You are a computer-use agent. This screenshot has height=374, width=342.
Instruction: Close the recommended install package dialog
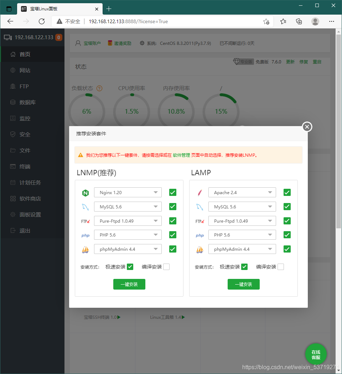[x=307, y=127]
